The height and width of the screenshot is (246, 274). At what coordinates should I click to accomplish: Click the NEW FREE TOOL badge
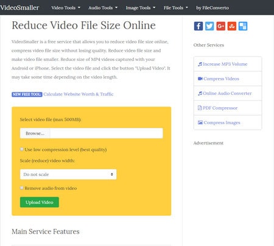[x=27, y=94]
